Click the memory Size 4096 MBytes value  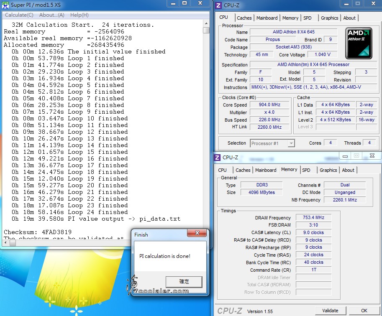coord(262,192)
